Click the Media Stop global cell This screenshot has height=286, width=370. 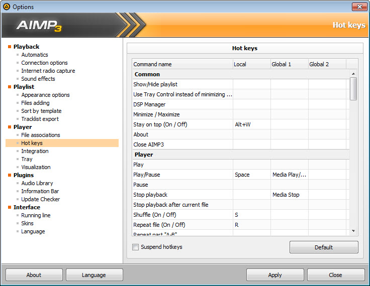(289, 195)
